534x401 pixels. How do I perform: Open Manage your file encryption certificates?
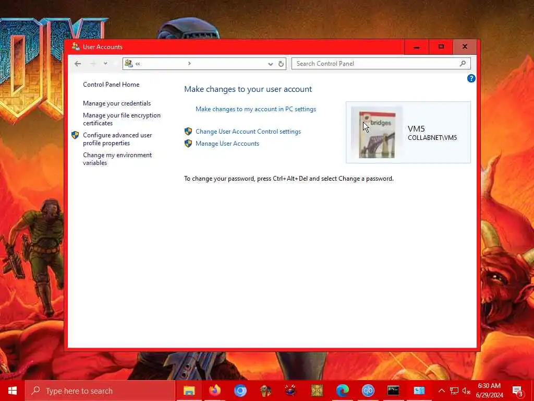pyautogui.click(x=122, y=119)
